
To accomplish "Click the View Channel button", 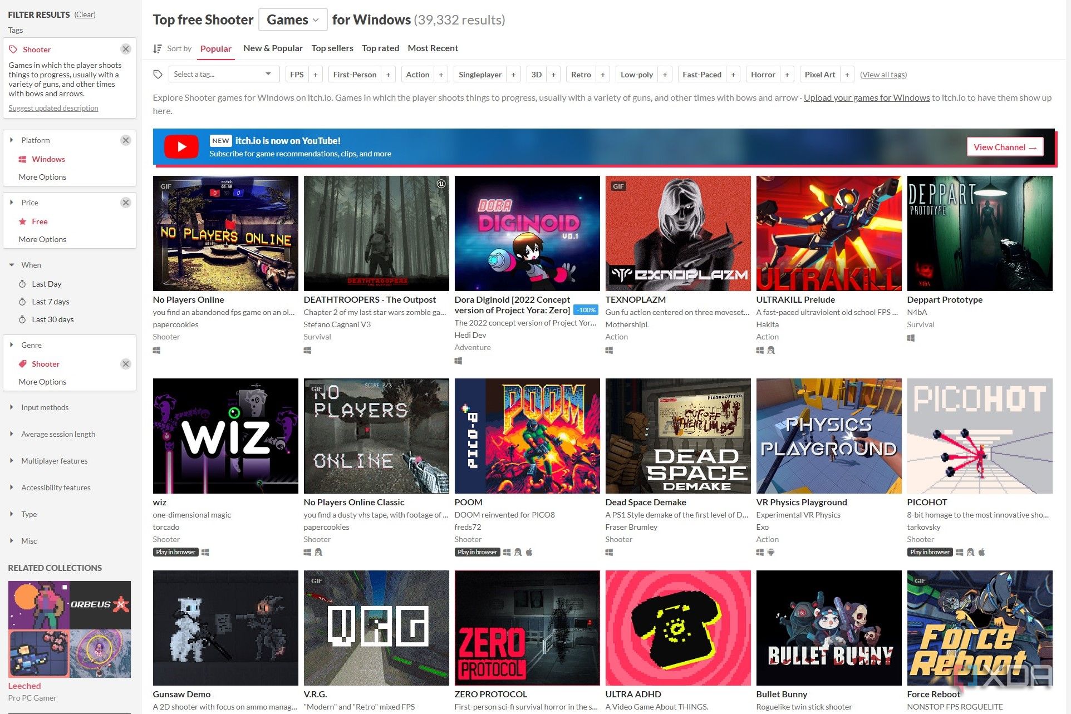I will [1005, 147].
